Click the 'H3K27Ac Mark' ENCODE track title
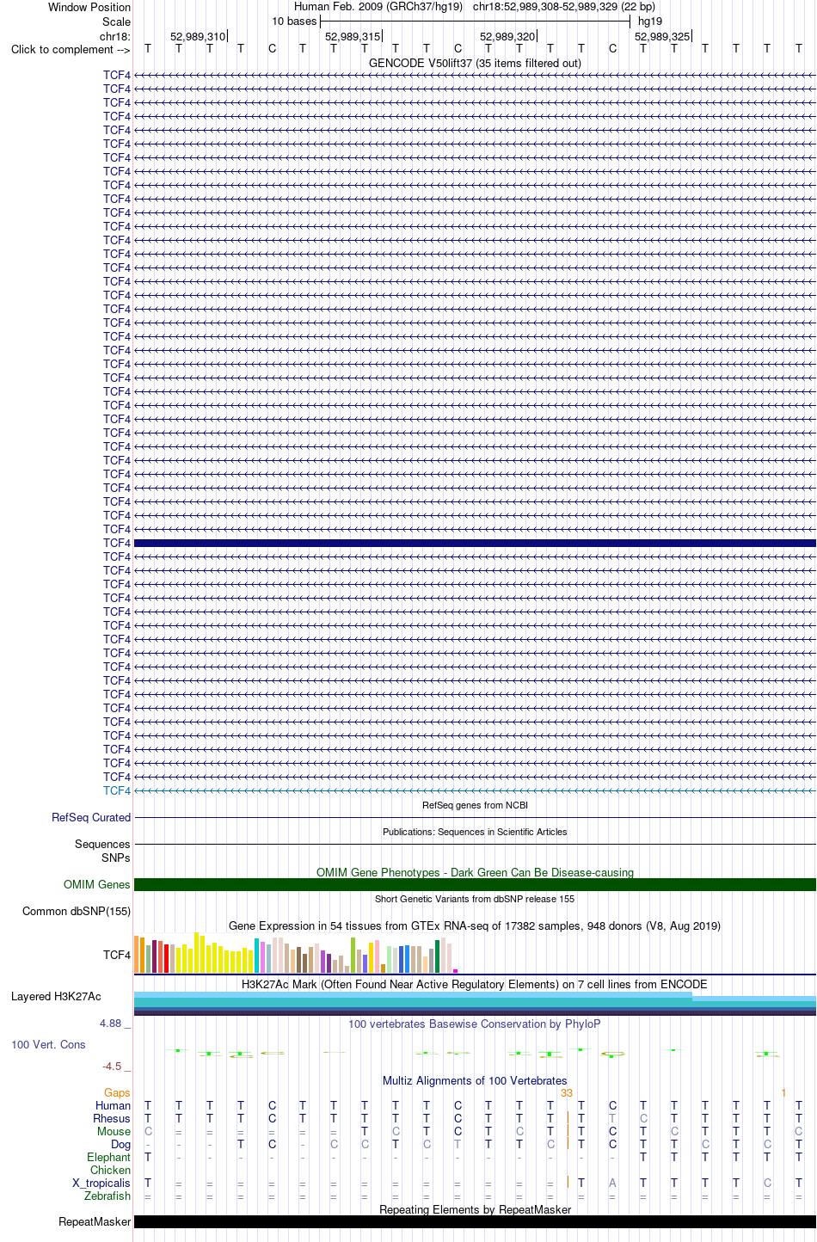The width and height of the screenshot is (817, 1242). pyautogui.click(x=475, y=984)
